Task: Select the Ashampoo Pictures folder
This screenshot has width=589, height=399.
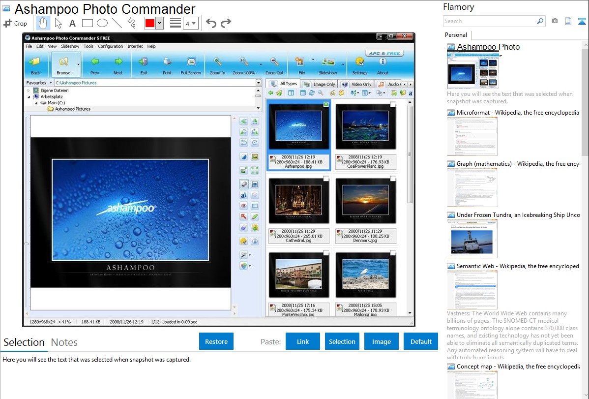Action: click(69, 109)
